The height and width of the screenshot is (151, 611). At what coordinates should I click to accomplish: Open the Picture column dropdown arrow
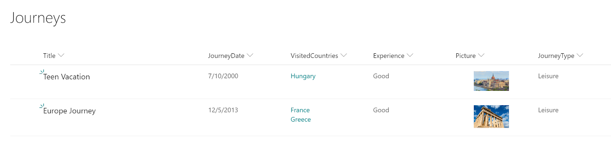(x=481, y=55)
